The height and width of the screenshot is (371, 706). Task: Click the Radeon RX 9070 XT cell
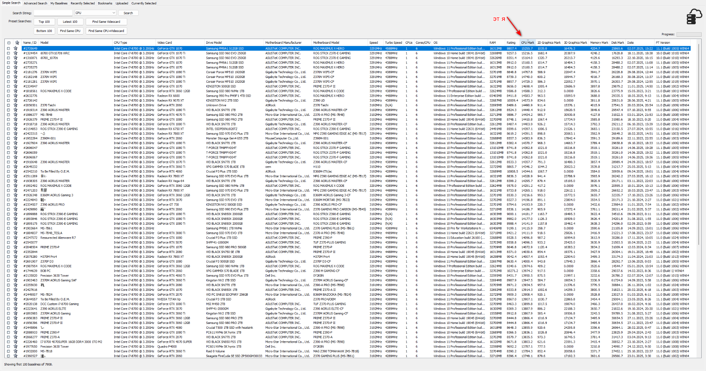(x=171, y=100)
